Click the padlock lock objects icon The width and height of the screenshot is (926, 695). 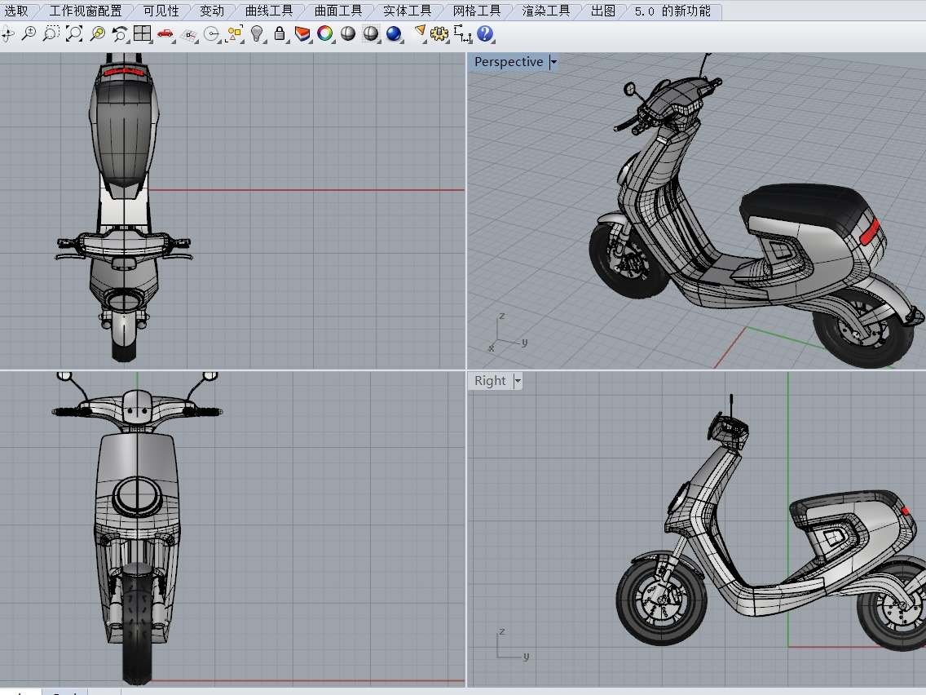(280, 33)
